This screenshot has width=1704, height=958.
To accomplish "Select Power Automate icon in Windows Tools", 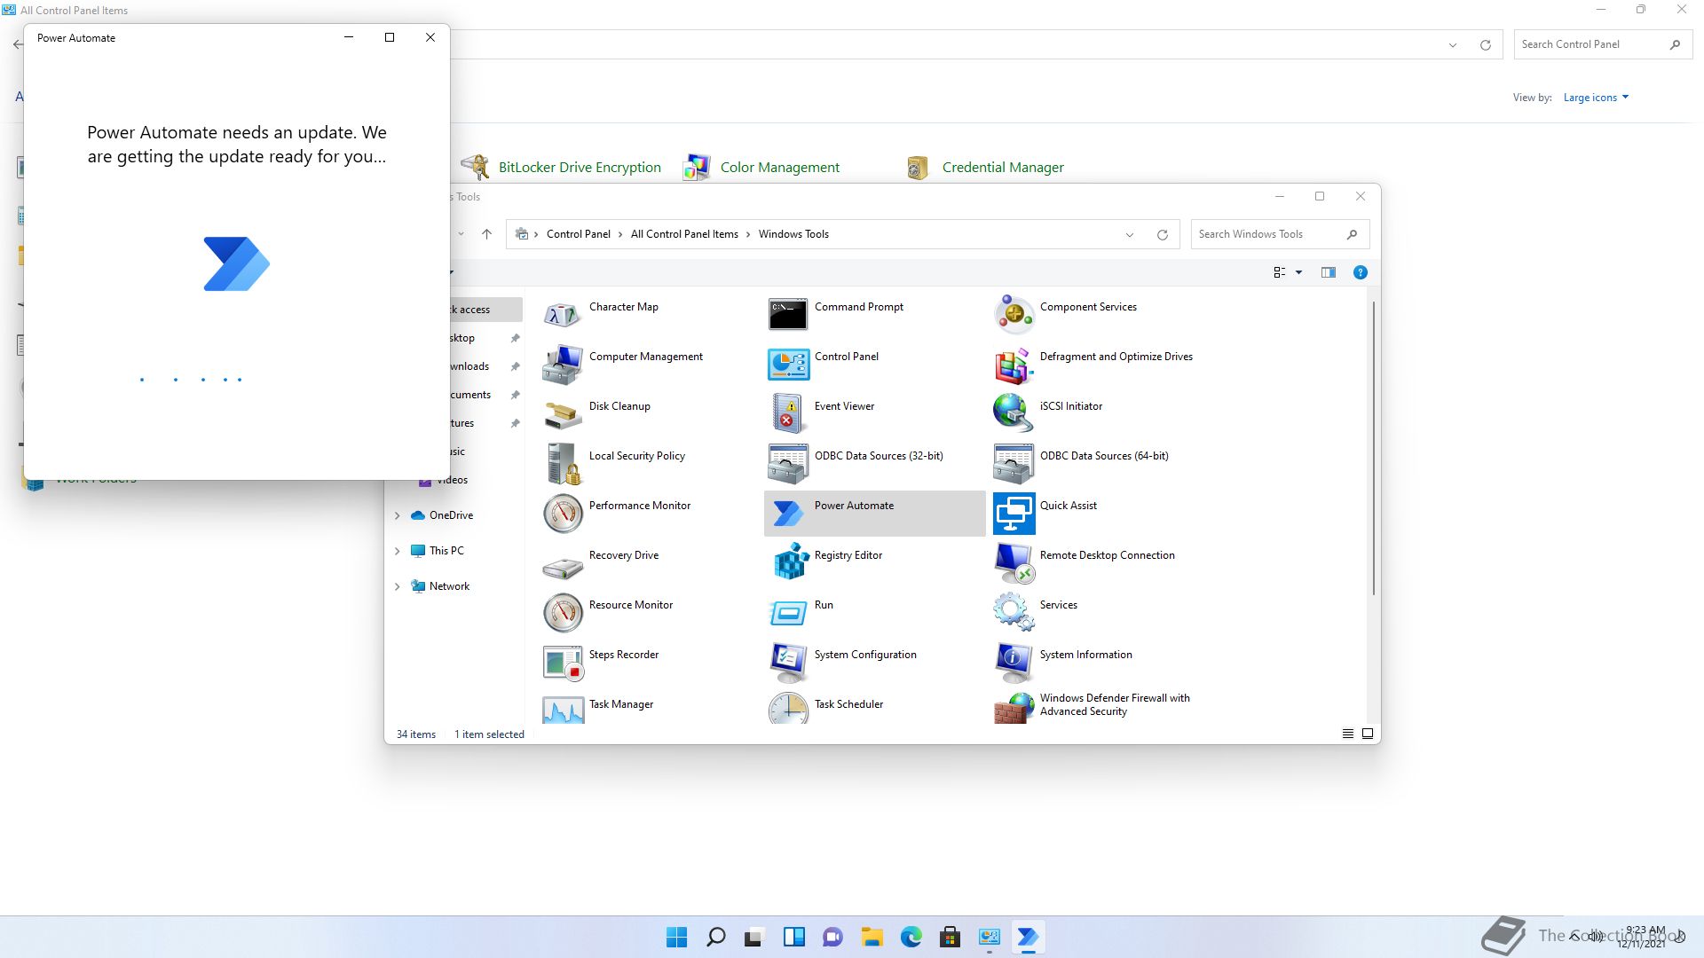I will click(x=788, y=513).
